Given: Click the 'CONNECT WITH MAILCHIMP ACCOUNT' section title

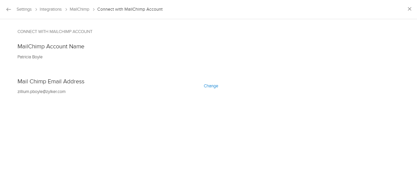Looking at the screenshot, I should (x=55, y=32).
